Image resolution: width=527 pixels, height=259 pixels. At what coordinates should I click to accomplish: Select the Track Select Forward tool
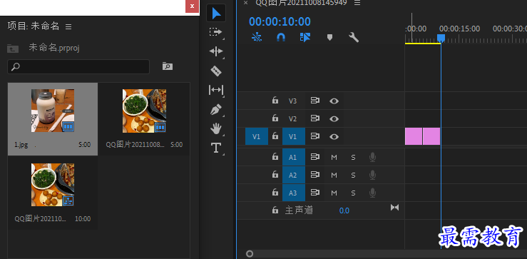click(216, 32)
